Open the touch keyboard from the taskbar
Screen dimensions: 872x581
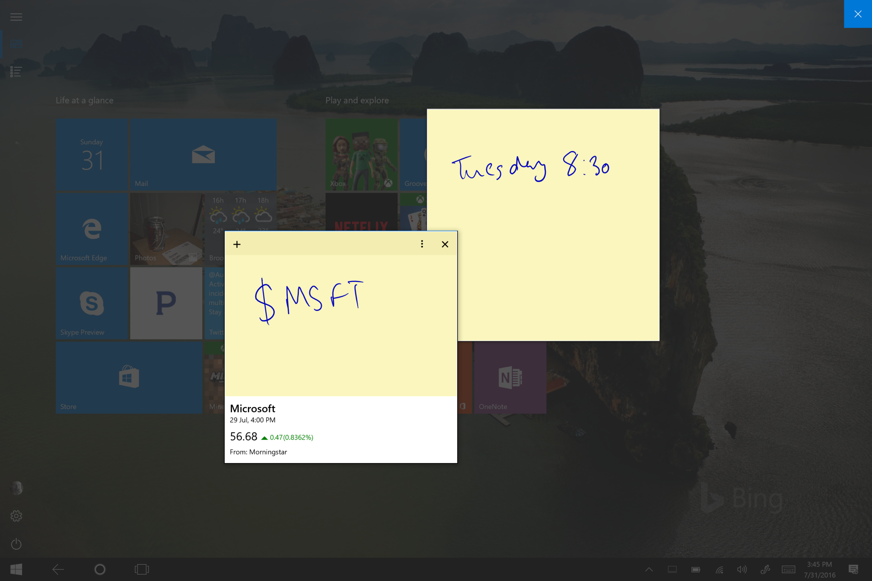[x=788, y=569]
